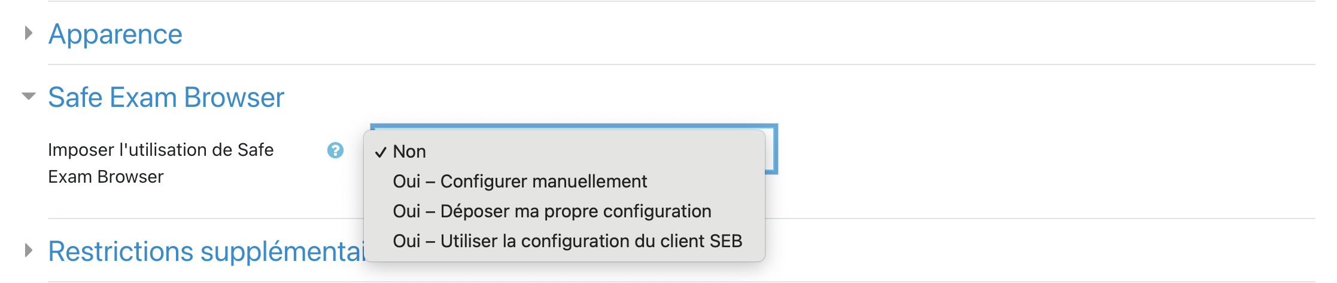Choose the upload-own-configuration entry
The width and height of the screenshot is (1337, 283).
click(552, 211)
